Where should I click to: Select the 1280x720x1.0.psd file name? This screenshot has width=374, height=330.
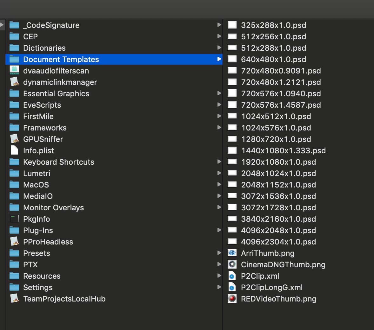click(x=276, y=139)
